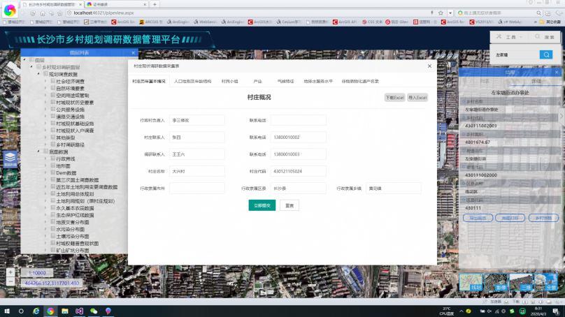Click the empty 行政隶属市州 input field
565x317 pixels.
coord(197,189)
